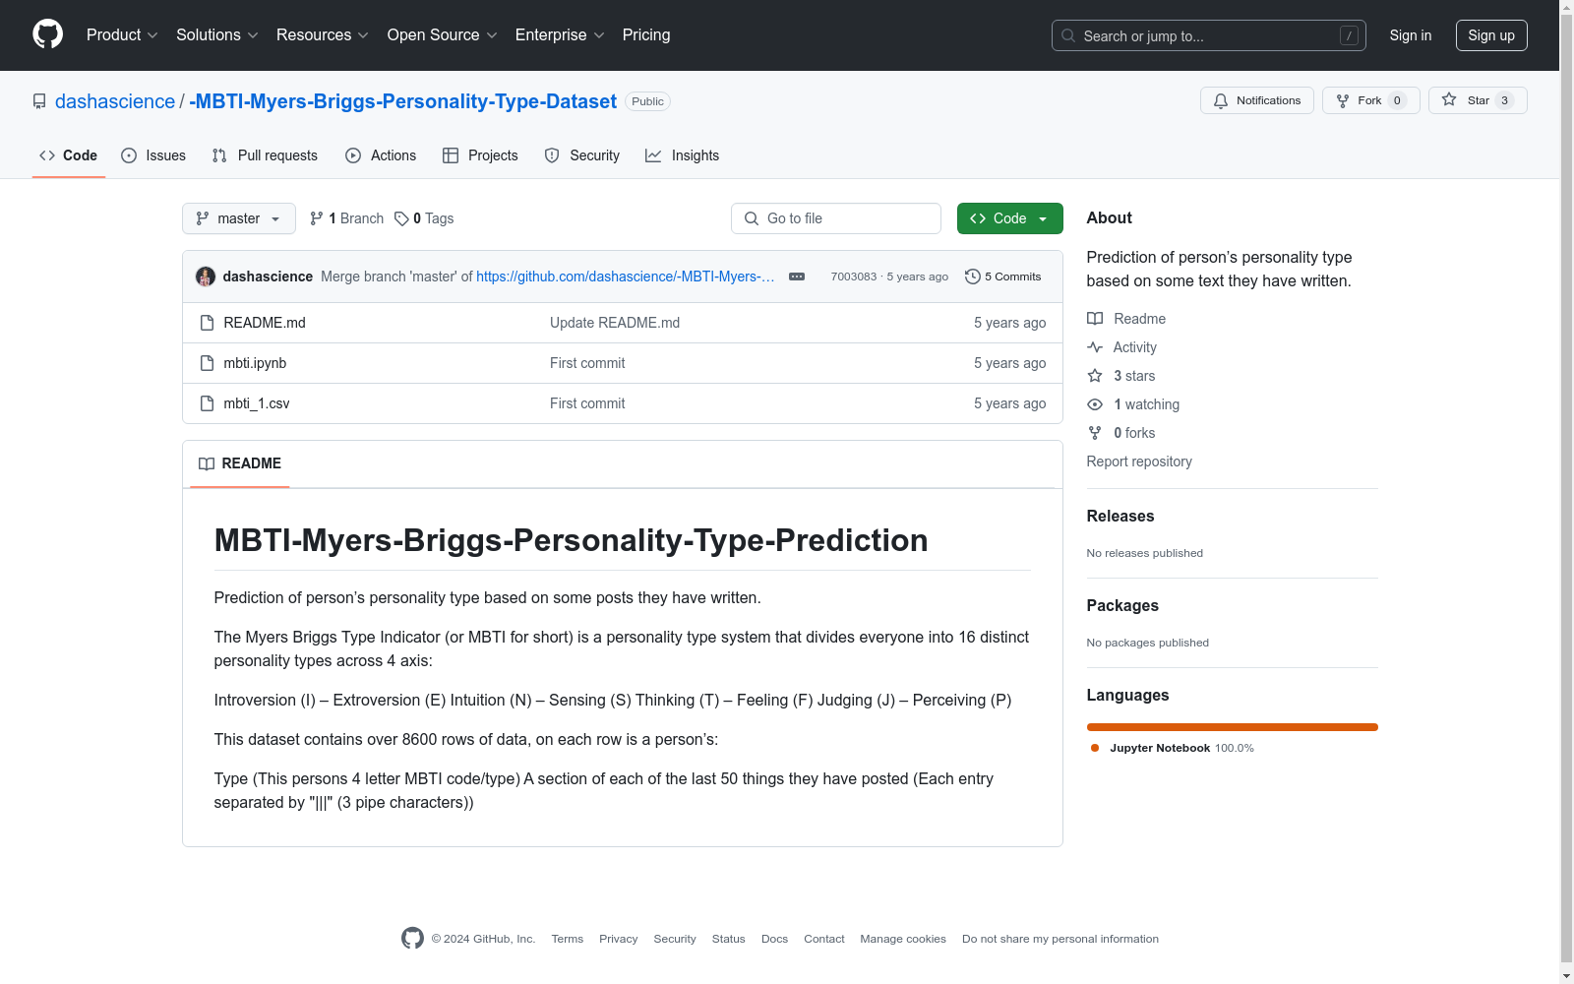Click the file icon next to mbti.ipynb
This screenshot has height=984, width=1574.
coord(207,363)
